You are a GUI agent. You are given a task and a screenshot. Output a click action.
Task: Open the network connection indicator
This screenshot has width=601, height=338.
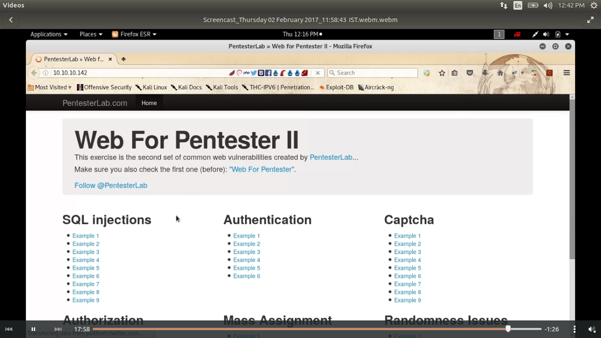click(x=503, y=5)
